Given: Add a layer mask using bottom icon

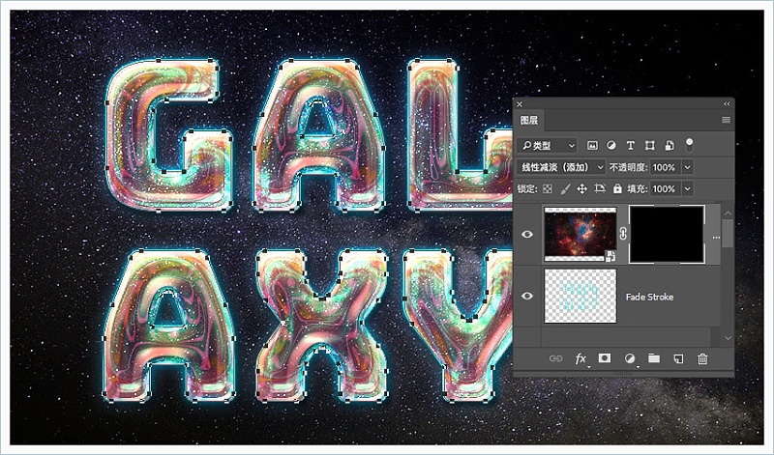Looking at the screenshot, I should click(x=605, y=358).
